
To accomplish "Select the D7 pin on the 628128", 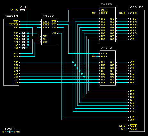I will click(132, 91).
